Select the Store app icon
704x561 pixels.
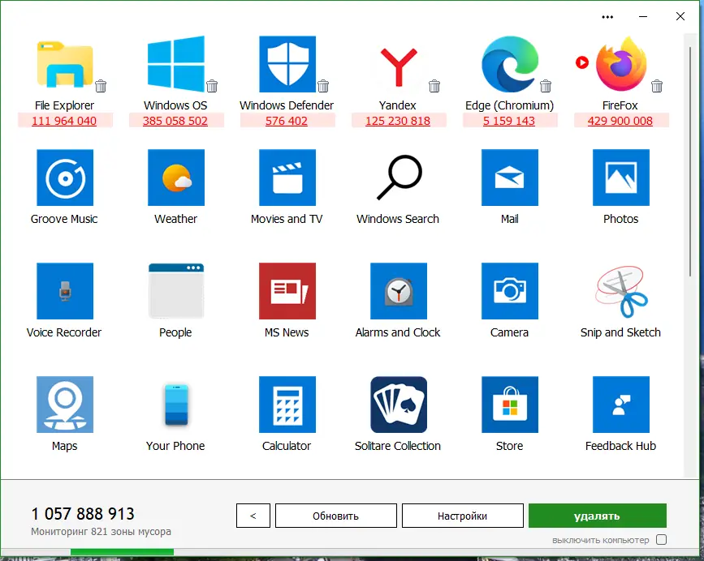(x=510, y=405)
